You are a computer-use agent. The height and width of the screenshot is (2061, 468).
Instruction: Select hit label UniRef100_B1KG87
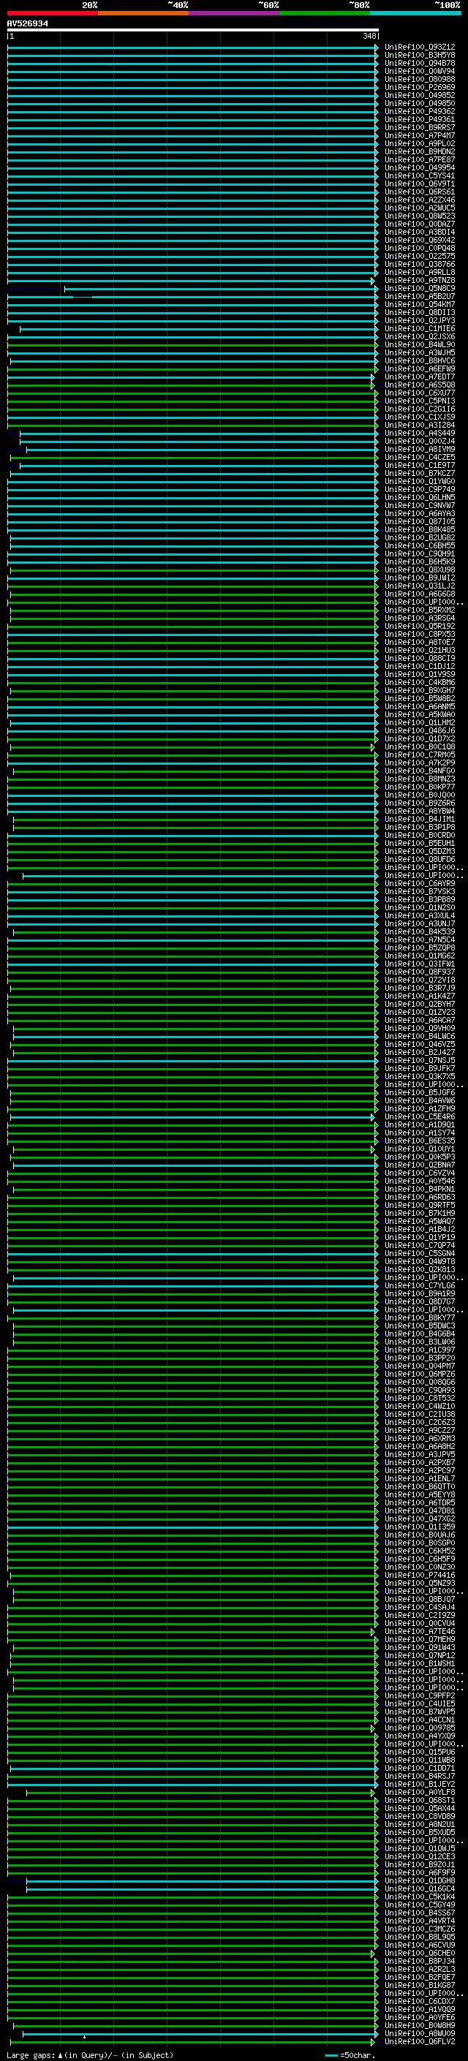tap(420, 1985)
